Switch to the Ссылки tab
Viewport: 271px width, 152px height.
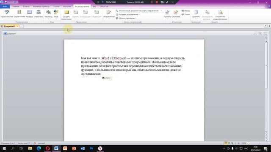pos(56,7)
